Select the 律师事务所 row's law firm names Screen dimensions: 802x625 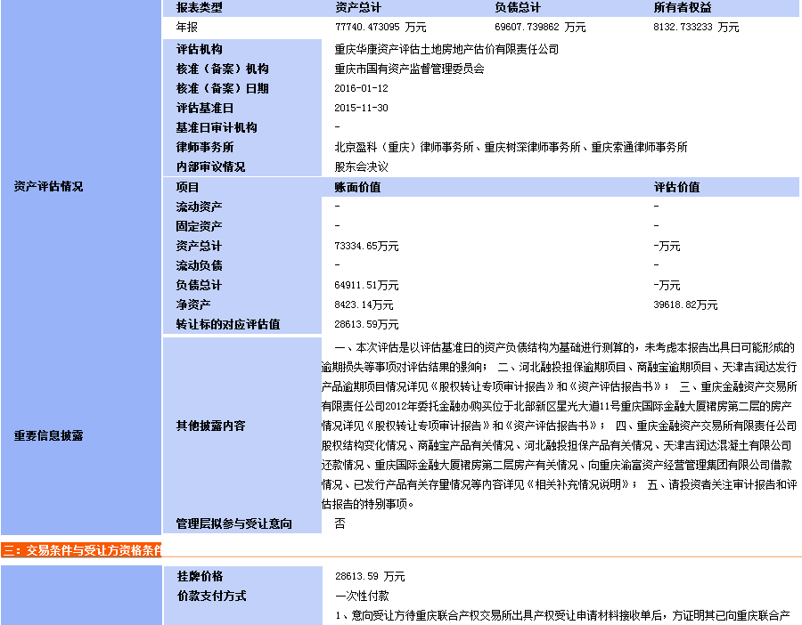511,148
